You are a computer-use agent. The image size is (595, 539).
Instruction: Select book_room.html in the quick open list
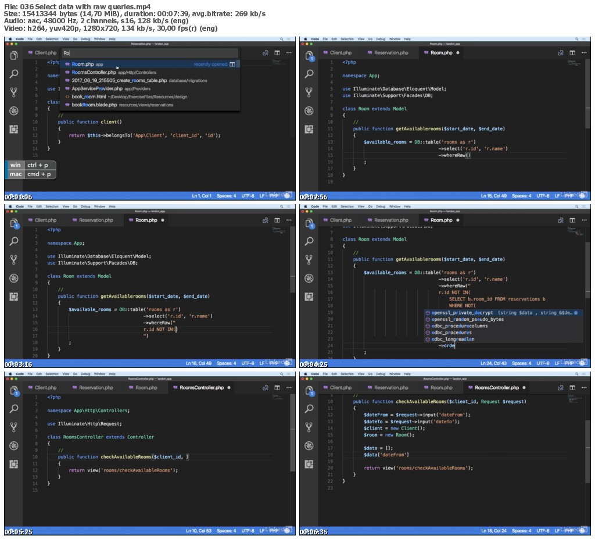coord(150,97)
